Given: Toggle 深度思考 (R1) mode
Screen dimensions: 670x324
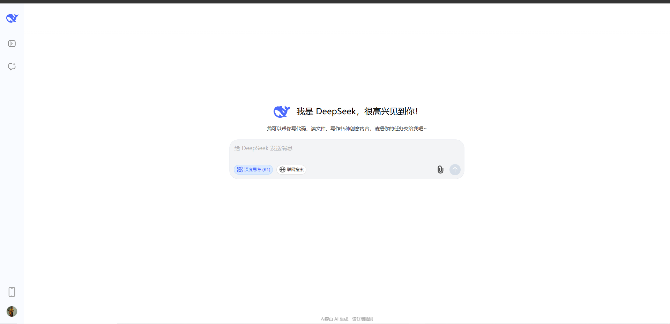Looking at the screenshot, I should 253,170.
